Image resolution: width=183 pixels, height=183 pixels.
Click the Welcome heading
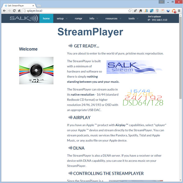(x=28, y=49)
